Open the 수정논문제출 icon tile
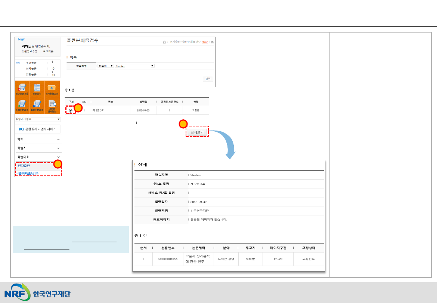 22,105
